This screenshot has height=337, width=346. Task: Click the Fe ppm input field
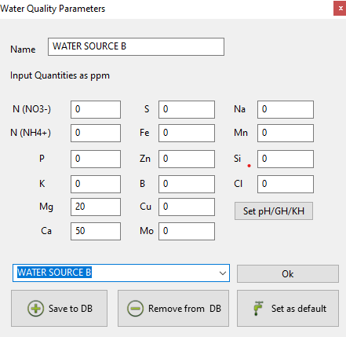click(x=187, y=133)
